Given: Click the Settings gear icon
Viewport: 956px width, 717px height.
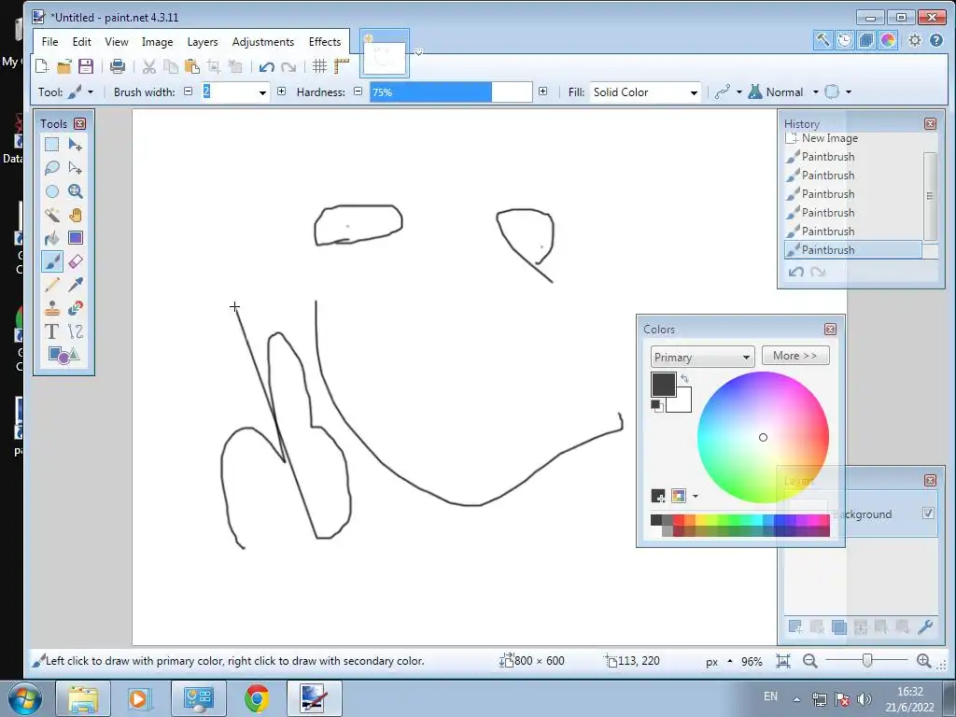Looking at the screenshot, I should pos(915,40).
